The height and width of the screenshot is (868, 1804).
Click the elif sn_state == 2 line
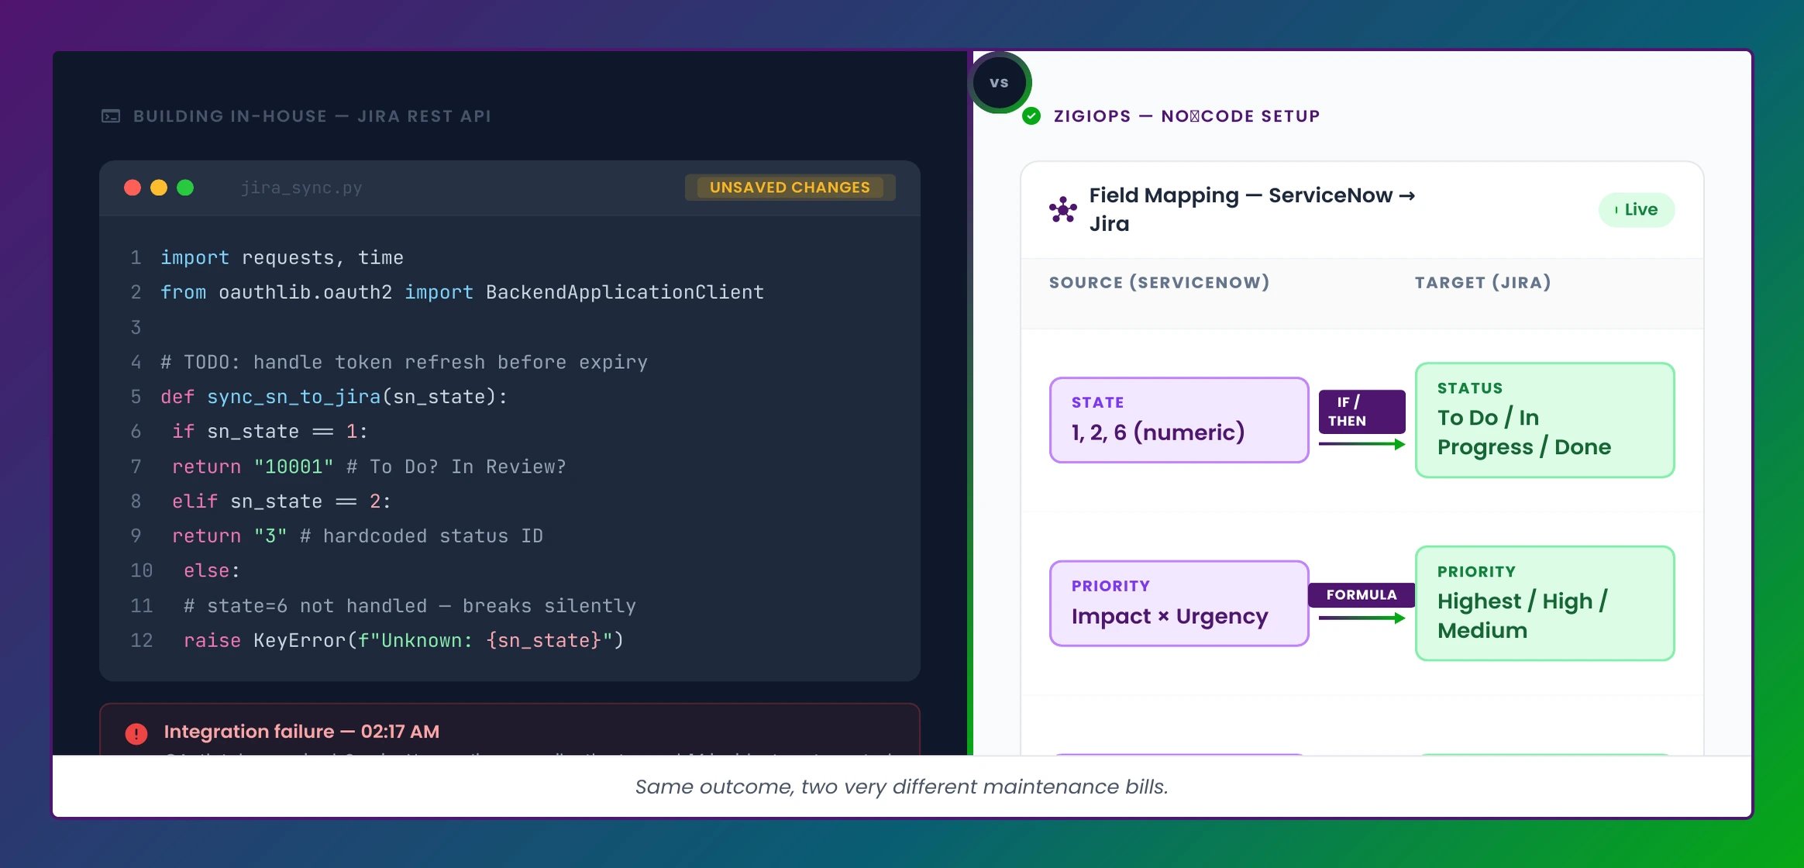(281, 501)
